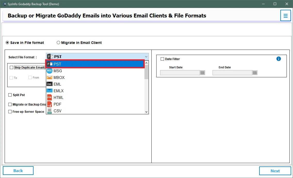Open the Start Date calendar picker

(x=202, y=73)
